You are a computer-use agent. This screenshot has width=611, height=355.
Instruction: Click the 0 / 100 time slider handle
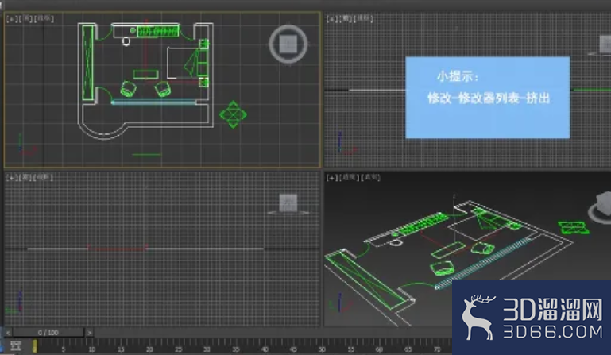(48, 333)
